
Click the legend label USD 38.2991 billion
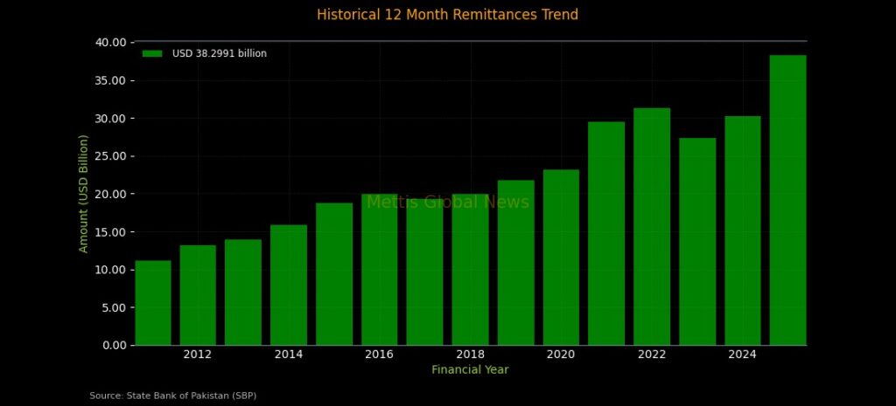[219, 54]
